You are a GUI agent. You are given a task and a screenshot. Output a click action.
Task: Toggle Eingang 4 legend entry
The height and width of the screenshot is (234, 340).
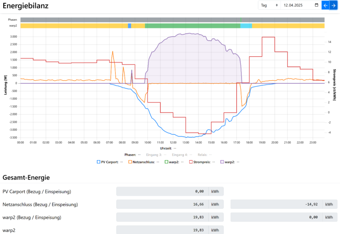click(x=182, y=155)
